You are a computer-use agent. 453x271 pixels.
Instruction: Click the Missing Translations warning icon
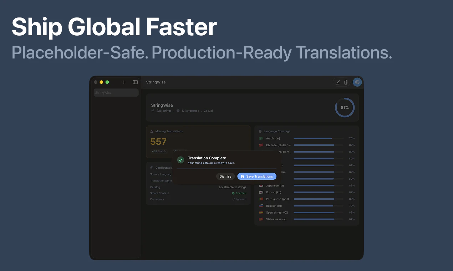click(x=152, y=131)
